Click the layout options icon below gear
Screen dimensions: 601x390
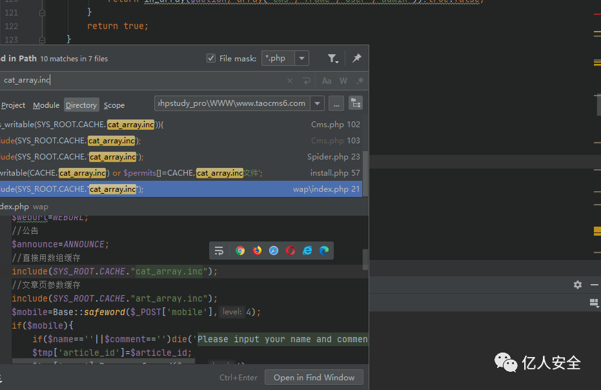click(x=594, y=303)
